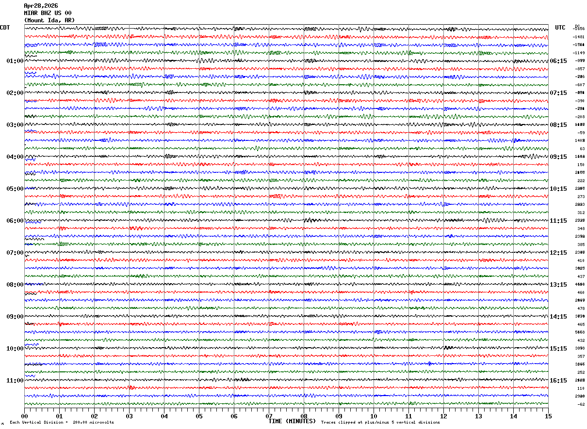Click the 07:15 UTC time label
This screenshot has width=587, height=429.
[558, 93]
